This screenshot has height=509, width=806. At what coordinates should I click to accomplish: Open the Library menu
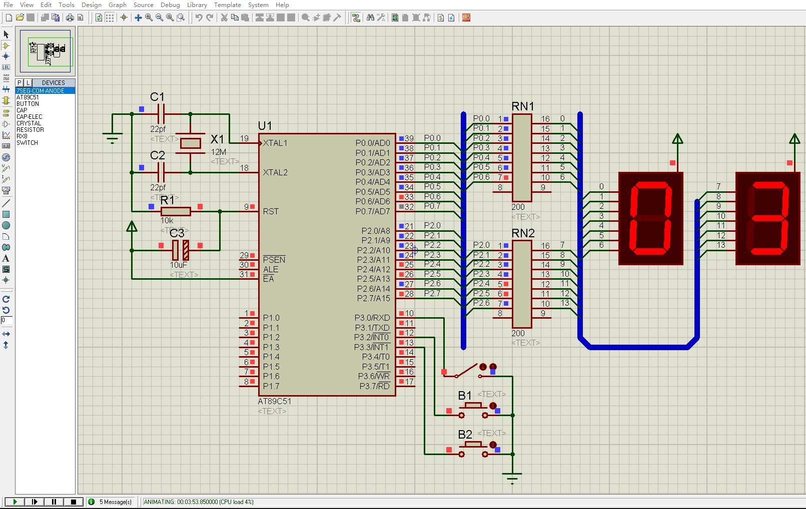[197, 4]
